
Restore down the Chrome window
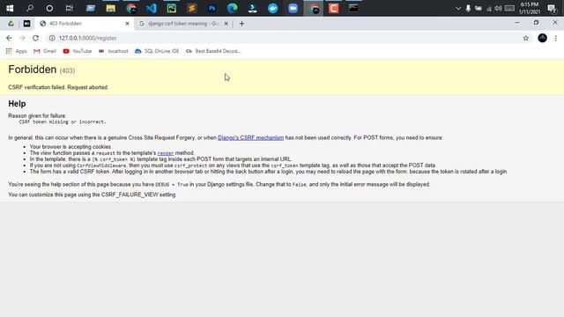[537, 23]
